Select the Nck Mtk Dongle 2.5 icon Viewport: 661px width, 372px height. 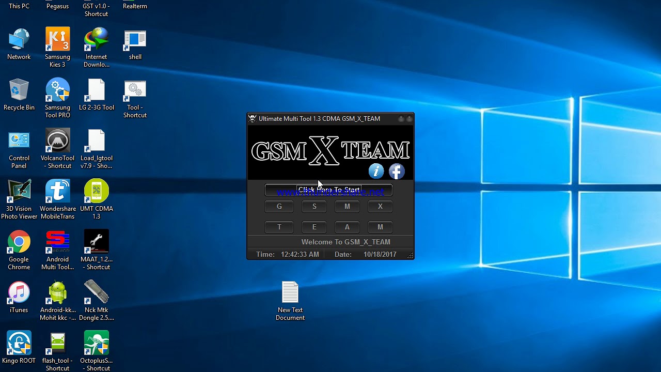point(97,301)
